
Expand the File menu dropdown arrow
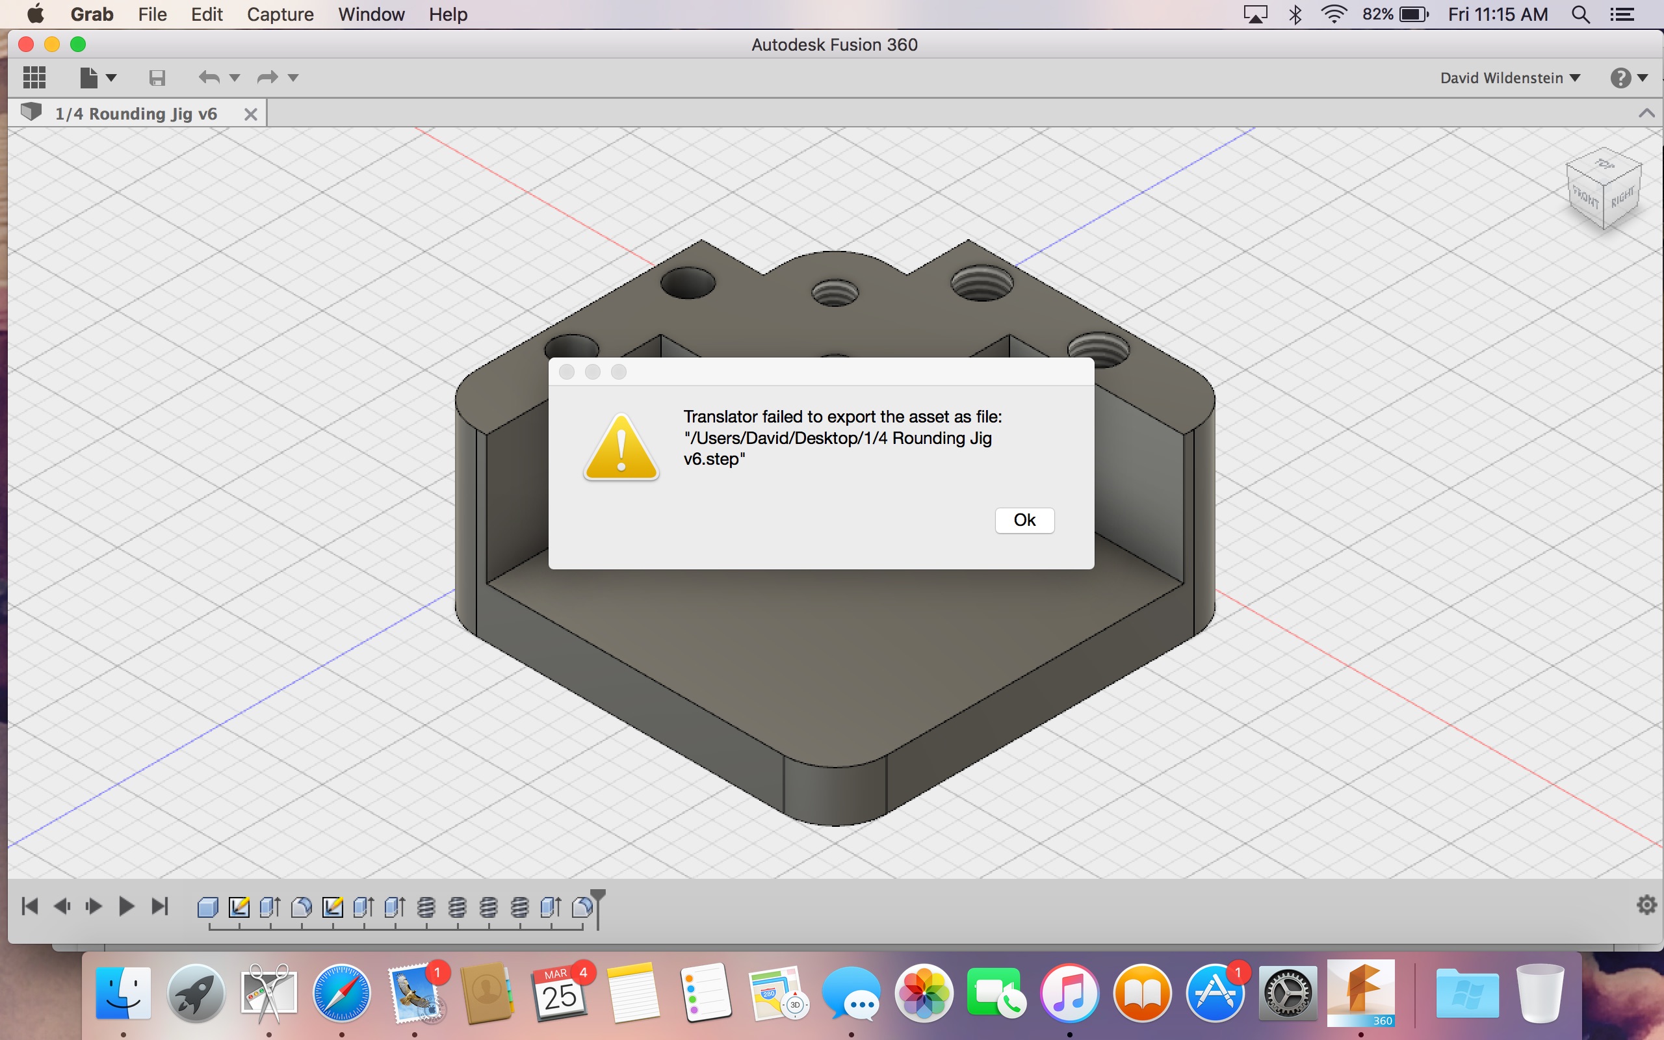[111, 78]
